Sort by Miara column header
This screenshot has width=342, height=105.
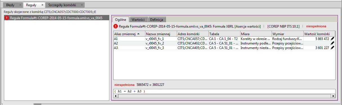[x=256, y=34]
